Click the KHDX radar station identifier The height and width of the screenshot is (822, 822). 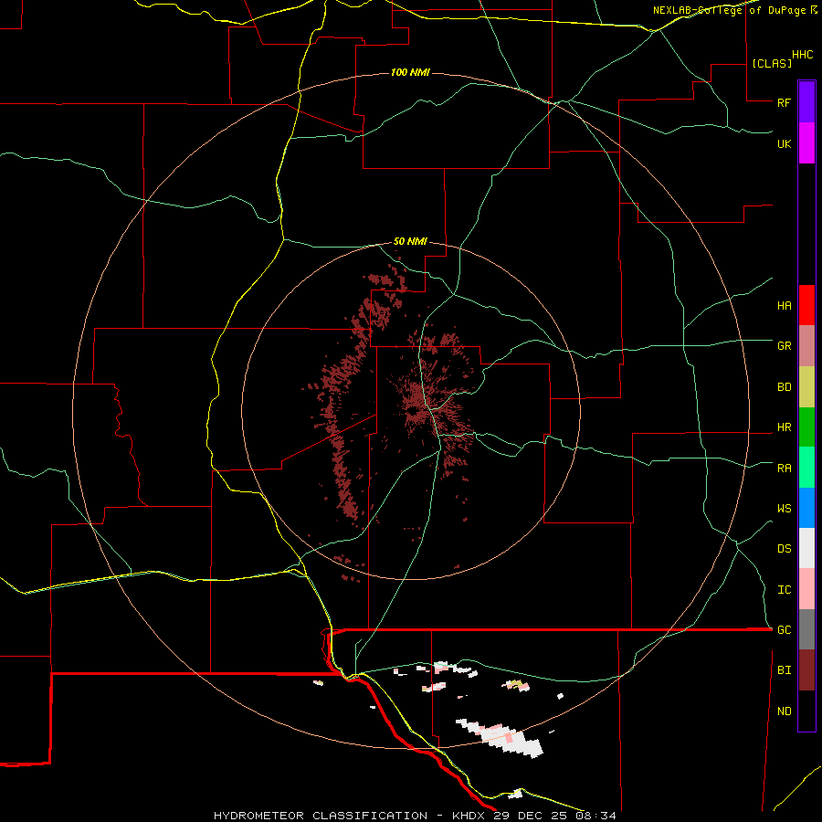click(x=469, y=816)
